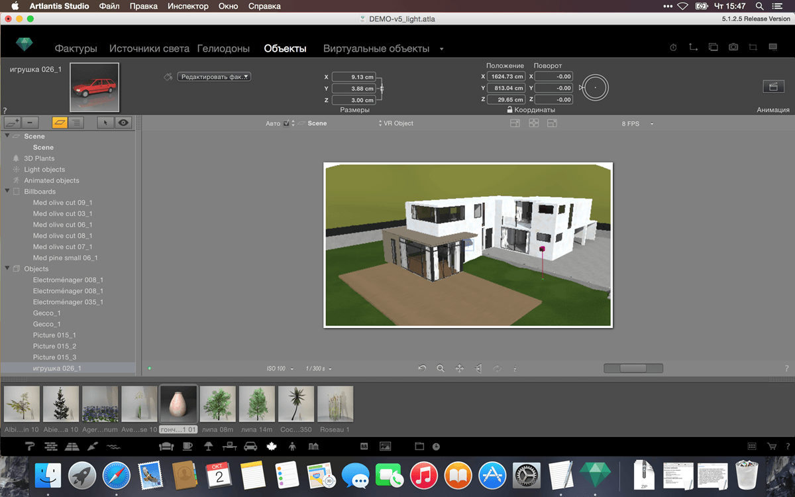Select the cars catalog category icon
The image size is (795, 497).
click(x=250, y=446)
